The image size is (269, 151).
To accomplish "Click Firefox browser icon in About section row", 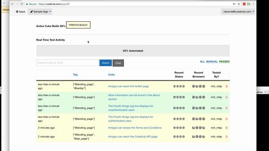I will 197,97.
